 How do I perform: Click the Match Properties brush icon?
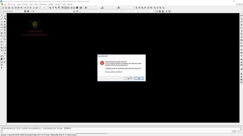34,8
